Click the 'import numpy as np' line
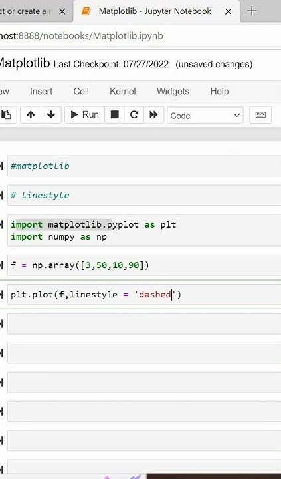Screen dimensions: 281x479 point(59,237)
